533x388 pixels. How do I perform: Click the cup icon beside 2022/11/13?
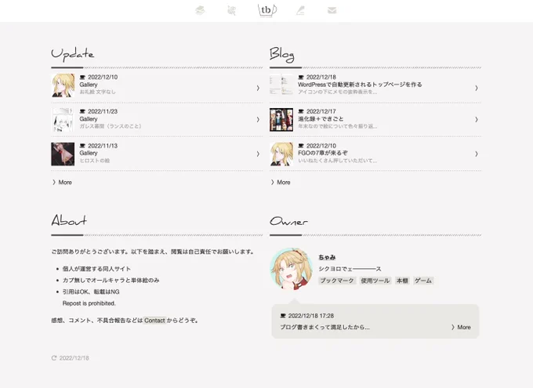click(x=82, y=146)
